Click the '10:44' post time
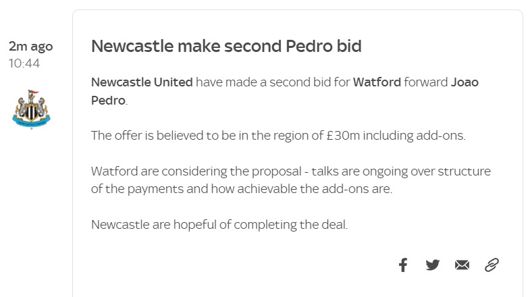Screen dimensions: 528x297 [24, 63]
